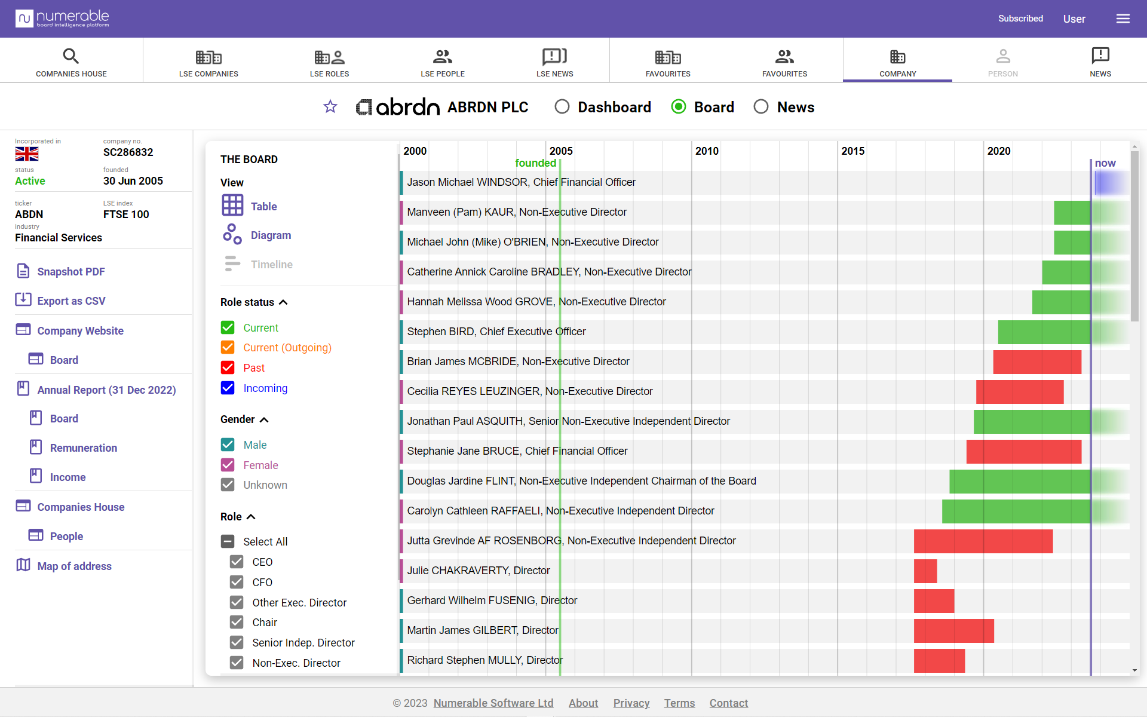The image size is (1147, 717).
Task: Click the founded timeline marker
Action: (535, 163)
